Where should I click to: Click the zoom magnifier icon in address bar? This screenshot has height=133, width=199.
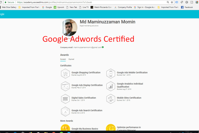(168, 2)
